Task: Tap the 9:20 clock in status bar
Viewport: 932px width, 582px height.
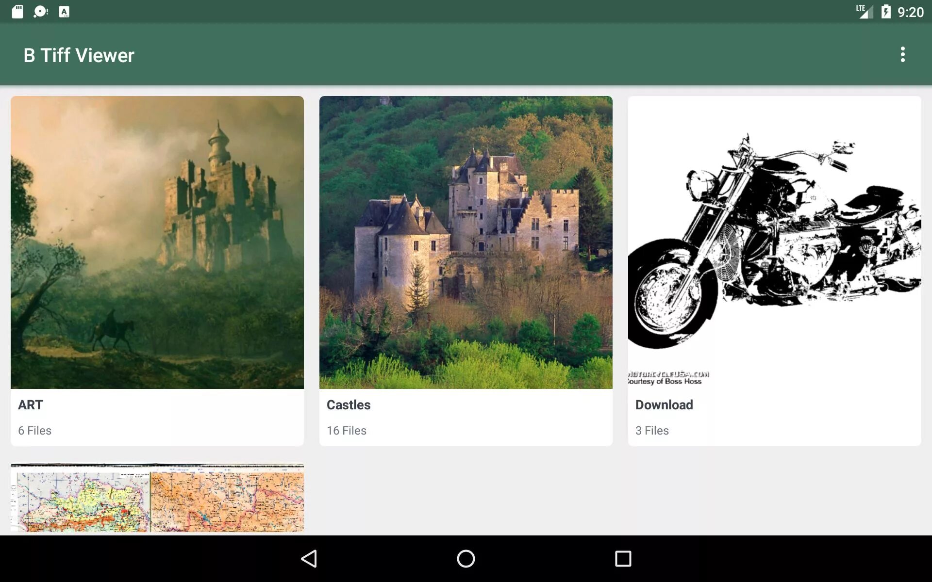Action: click(910, 12)
